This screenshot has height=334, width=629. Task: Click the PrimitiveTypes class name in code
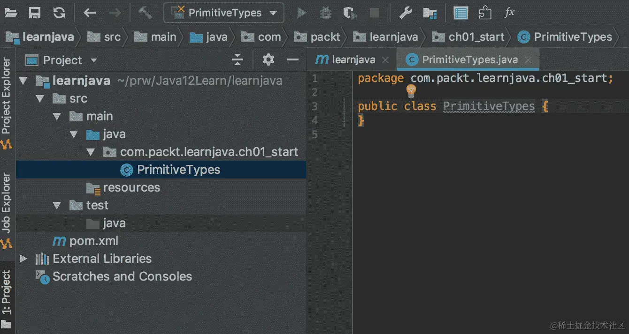point(489,106)
